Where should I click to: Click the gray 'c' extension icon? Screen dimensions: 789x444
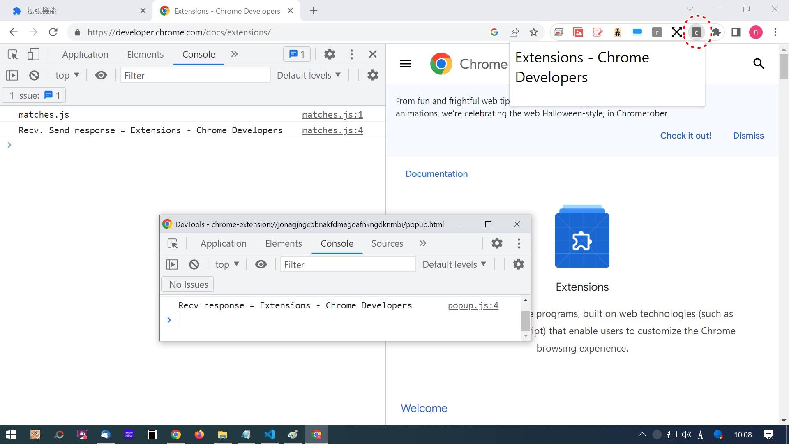(x=697, y=32)
